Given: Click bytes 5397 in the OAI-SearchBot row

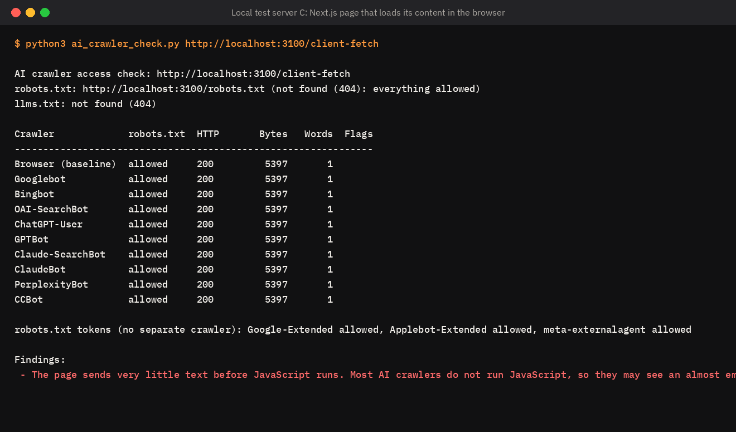Looking at the screenshot, I should click(x=277, y=209).
